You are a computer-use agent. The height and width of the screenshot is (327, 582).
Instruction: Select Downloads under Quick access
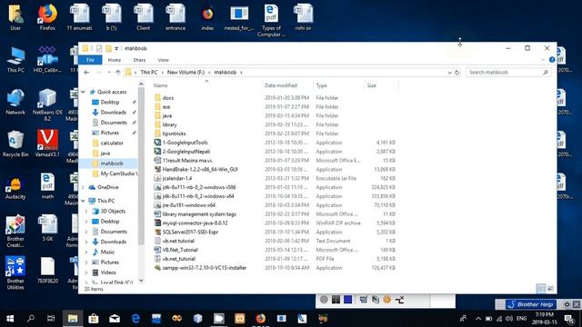113,113
